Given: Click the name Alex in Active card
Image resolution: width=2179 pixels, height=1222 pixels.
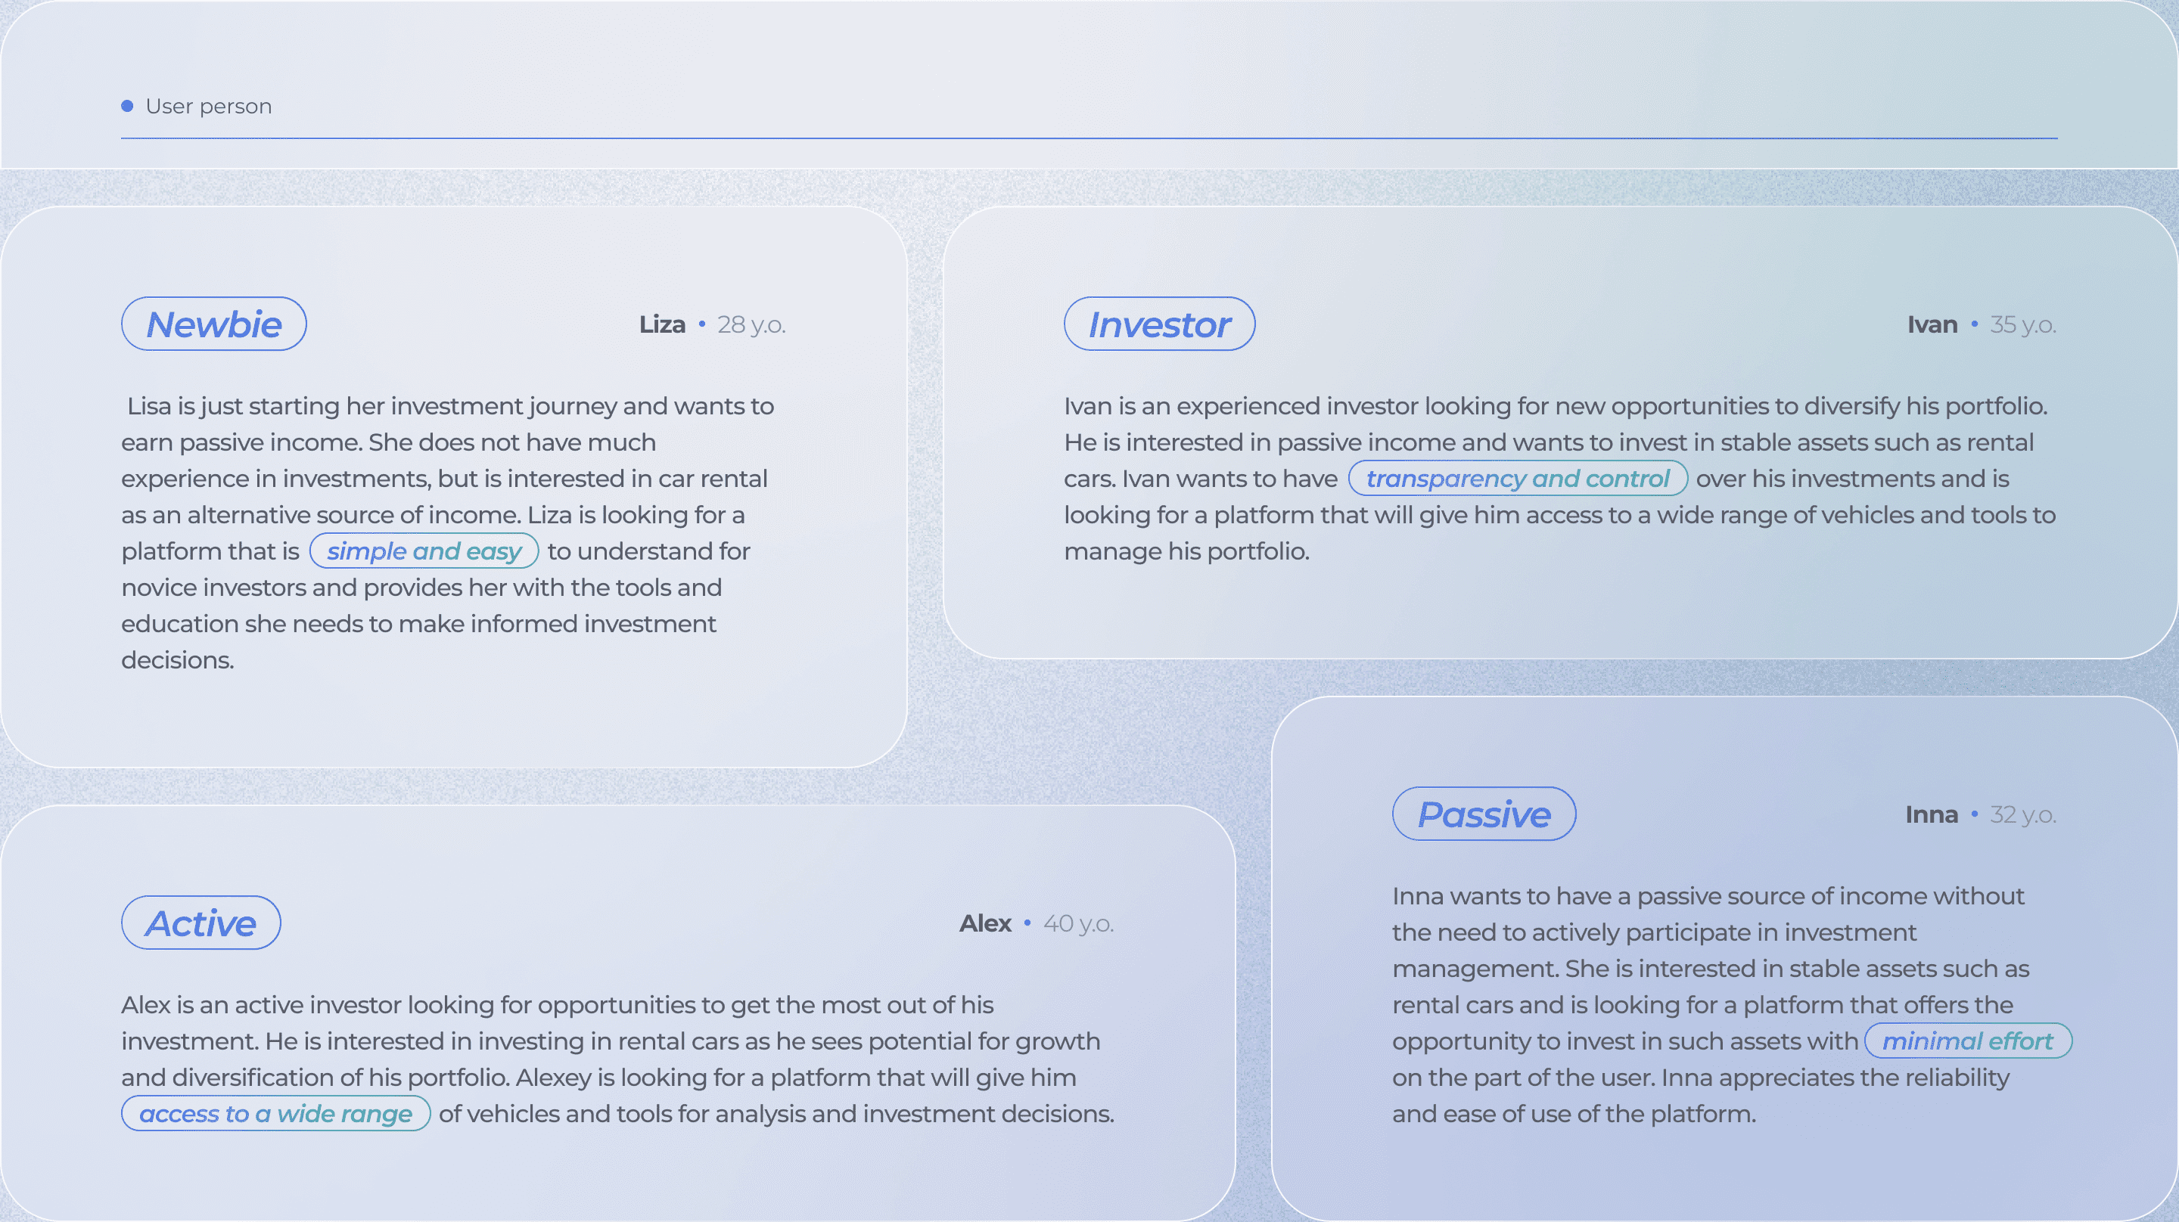Looking at the screenshot, I should (x=984, y=923).
